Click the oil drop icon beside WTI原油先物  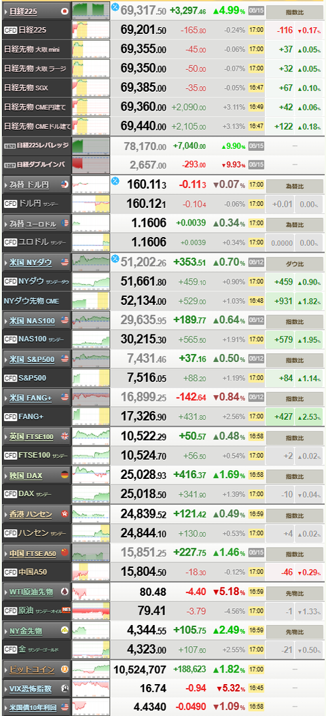pyautogui.click(x=65, y=592)
